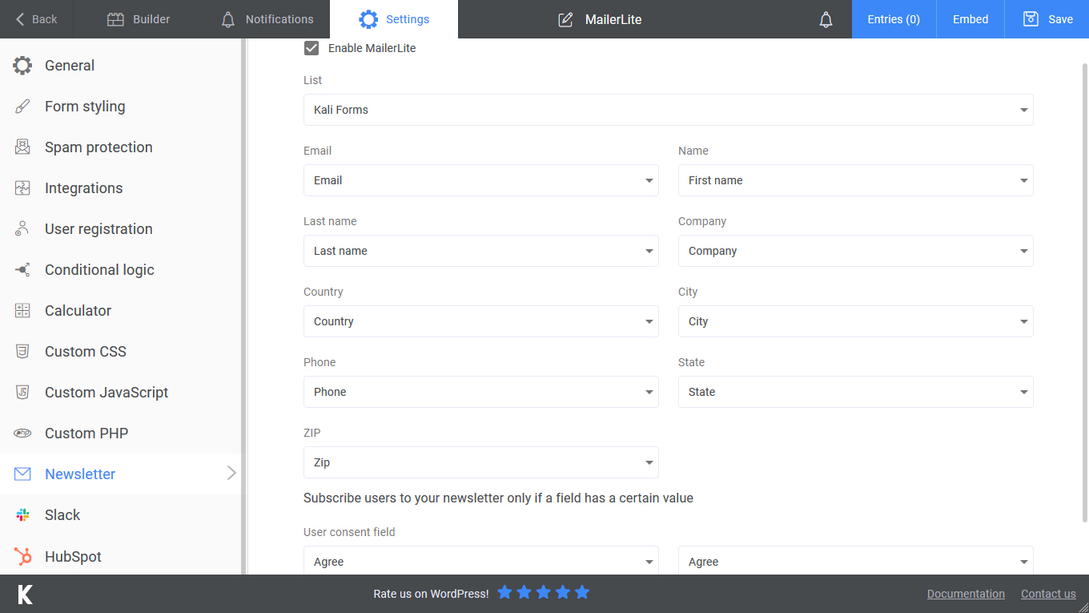This screenshot has width=1089, height=613.
Task: Open the Phone mapping dropdown
Action: coord(480,392)
